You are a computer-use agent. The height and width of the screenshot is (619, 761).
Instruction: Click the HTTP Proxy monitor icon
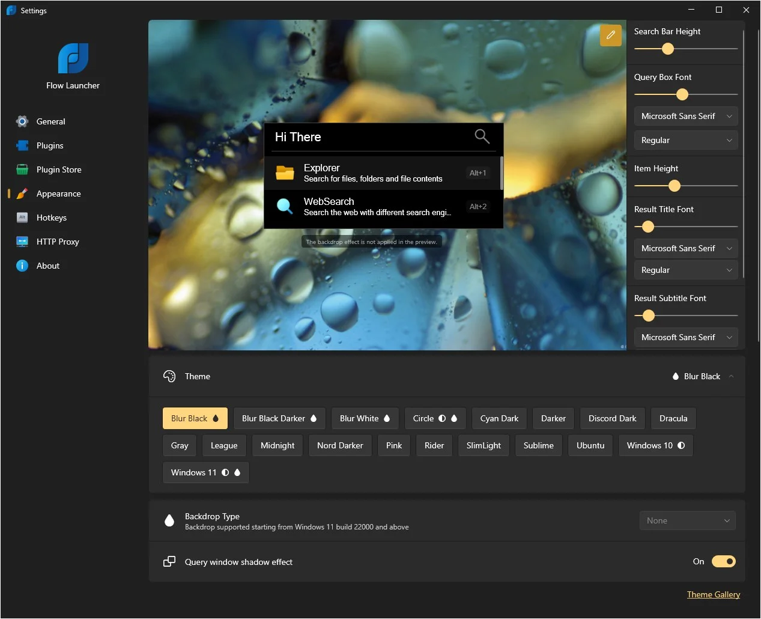(22, 242)
